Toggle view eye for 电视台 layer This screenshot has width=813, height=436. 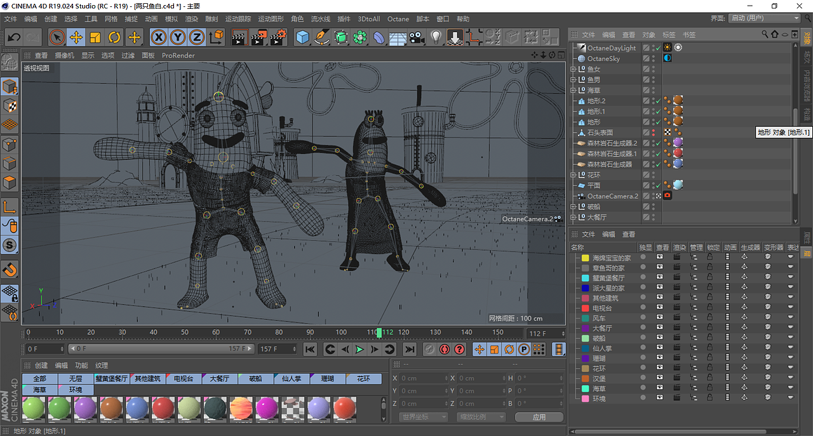click(x=660, y=308)
